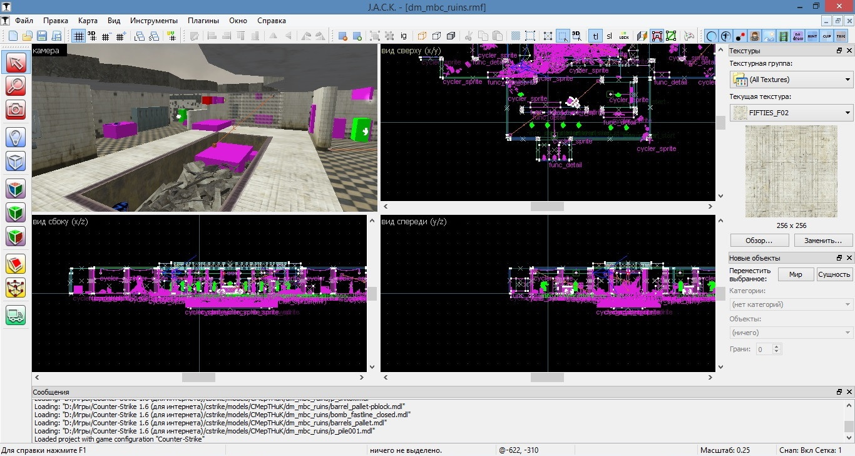The image size is (855, 456).
Task: Expand the Категории dropdown
Action: [x=847, y=304]
